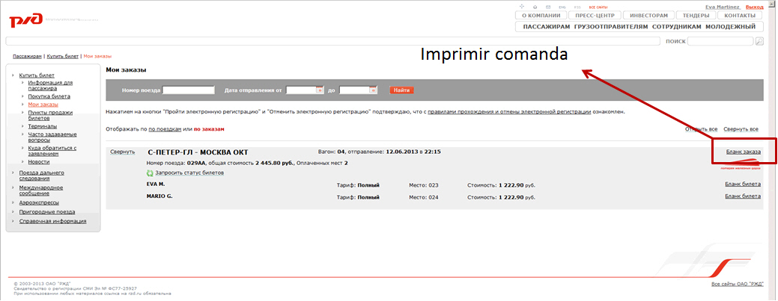The image size is (778, 301).
Task: Open the departure date 'до' calendar icon
Action: tap(371, 90)
